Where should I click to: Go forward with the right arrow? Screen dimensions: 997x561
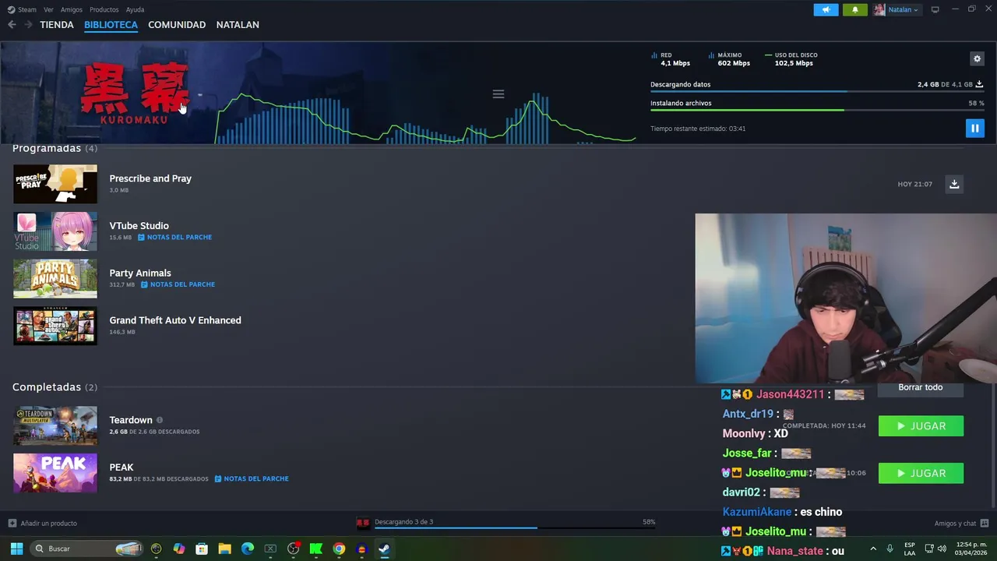pyautogui.click(x=28, y=25)
